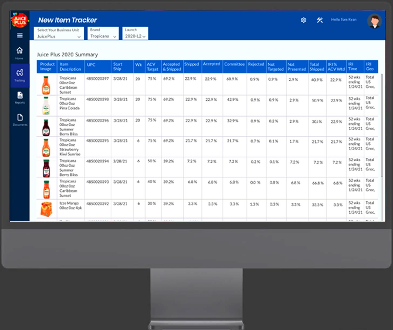The width and height of the screenshot is (393, 330).
Task: Select UPC 4850020394 cell
Action: [97, 161]
